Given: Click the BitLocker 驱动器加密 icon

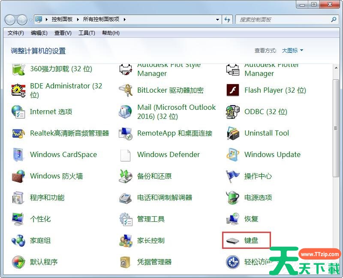Looking at the screenshot, I should pos(126,90).
